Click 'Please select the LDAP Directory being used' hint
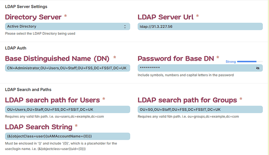 (40, 33)
